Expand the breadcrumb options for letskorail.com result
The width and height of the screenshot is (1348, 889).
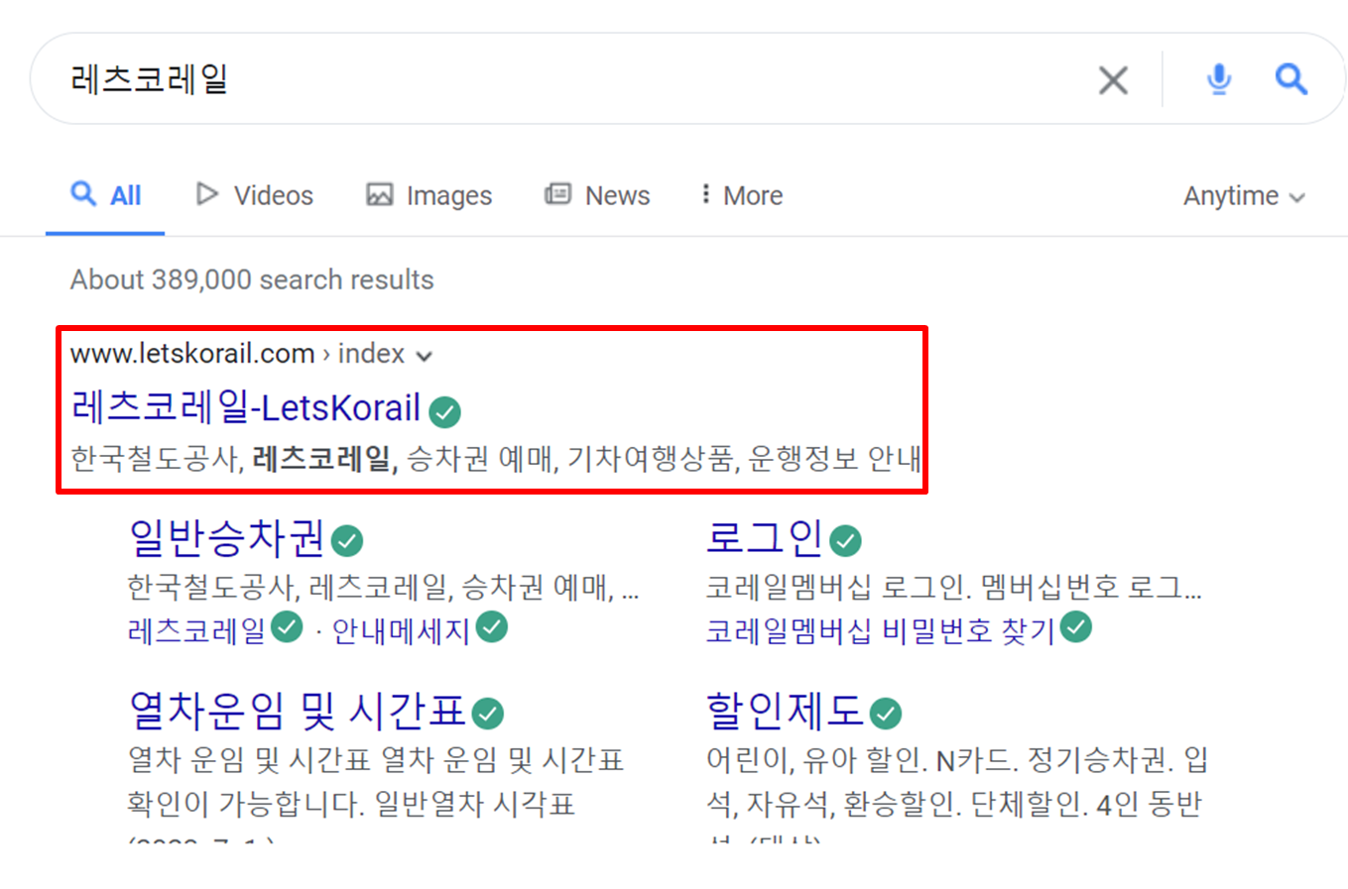pyautogui.click(x=425, y=354)
